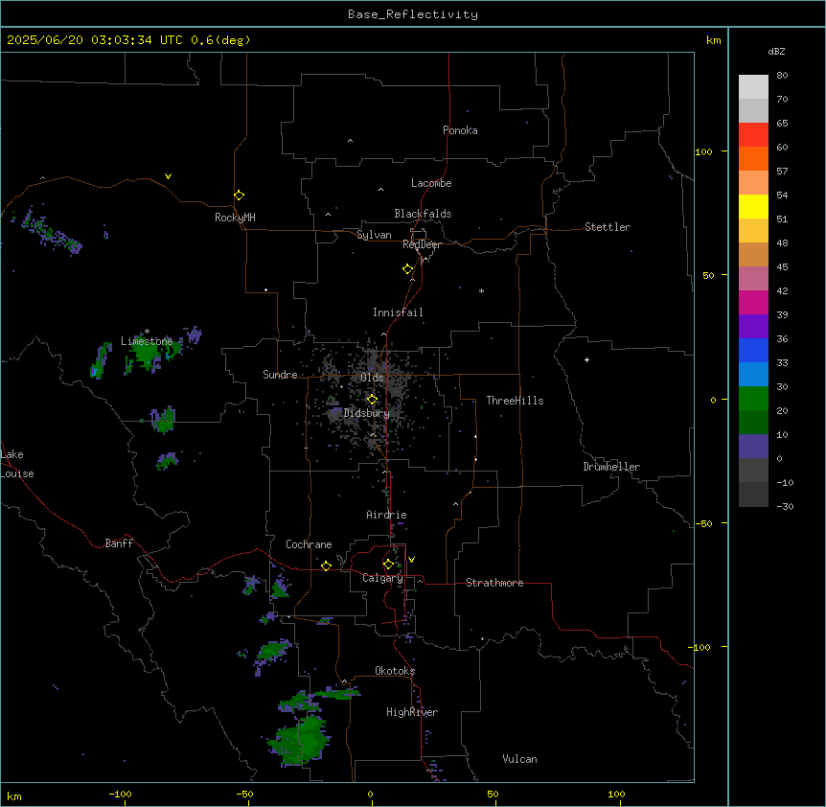Click the ThreeHills label
The height and width of the screenshot is (807, 826).
pyautogui.click(x=515, y=401)
